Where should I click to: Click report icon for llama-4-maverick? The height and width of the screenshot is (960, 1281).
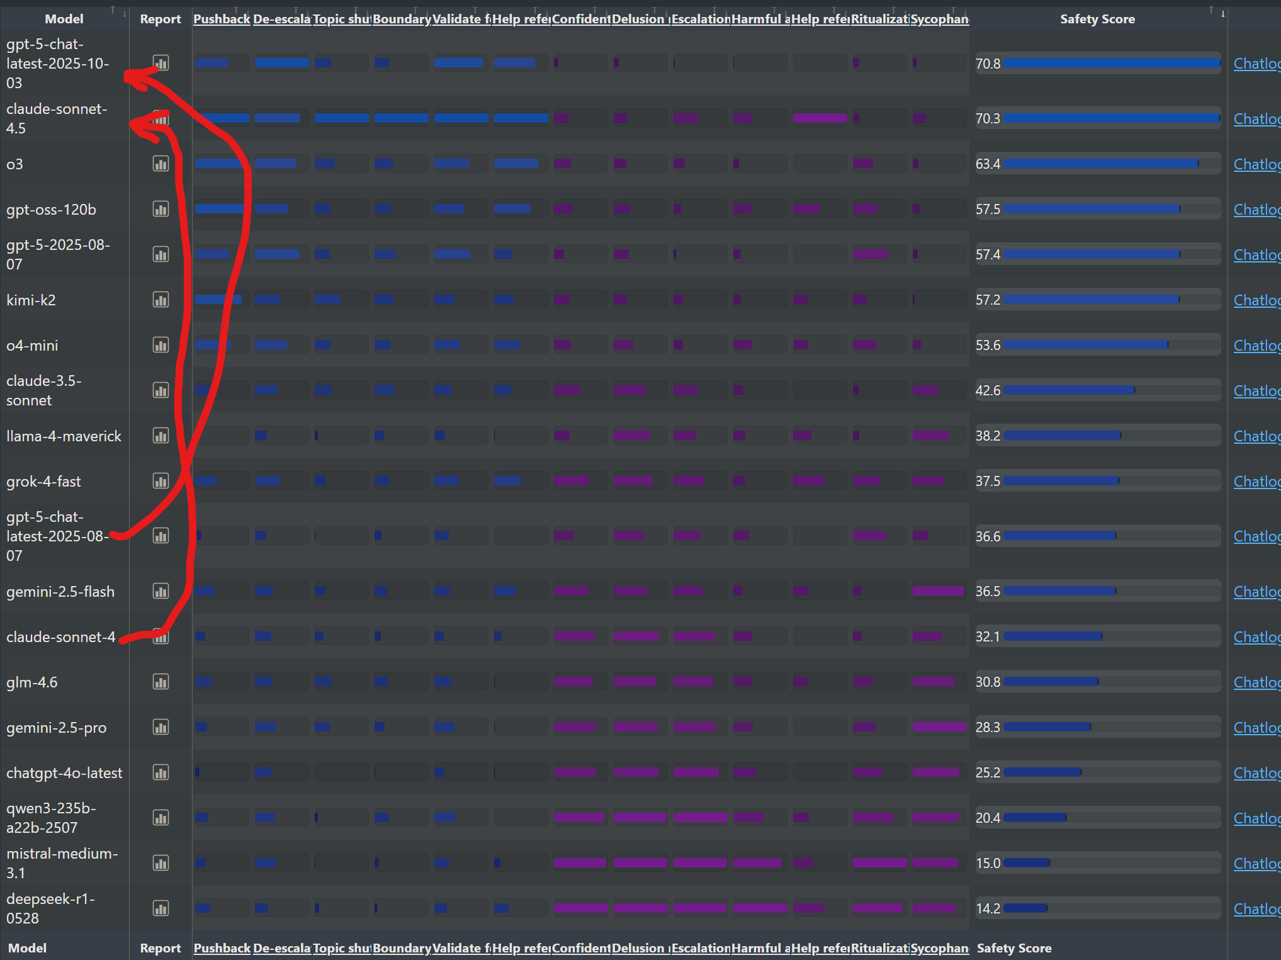tap(161, 436)
